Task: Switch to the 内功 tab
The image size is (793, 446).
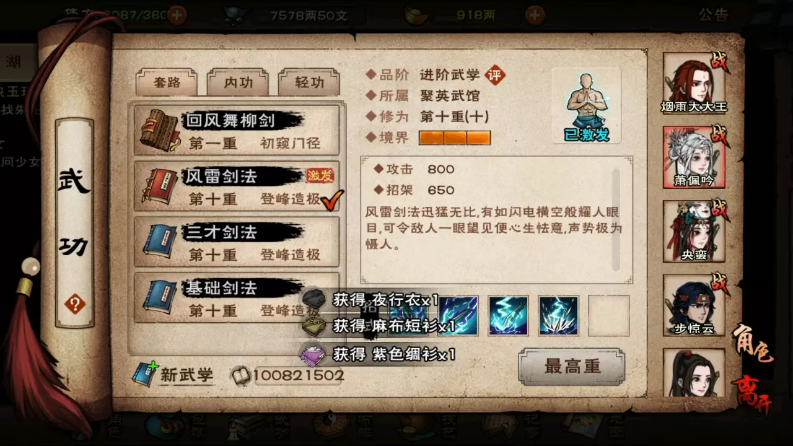Action: [x=238, y=82]
